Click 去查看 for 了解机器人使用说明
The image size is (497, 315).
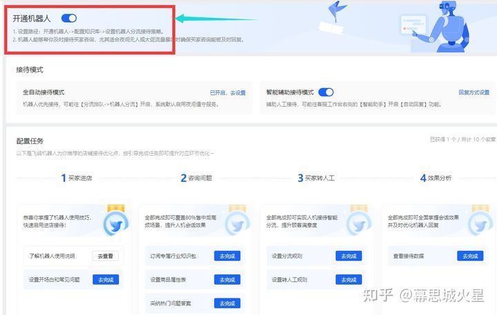(x=106, y=256)
